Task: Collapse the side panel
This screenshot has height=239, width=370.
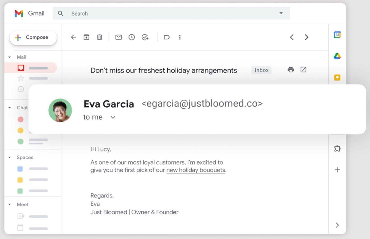Action: (x=337, y=225)
